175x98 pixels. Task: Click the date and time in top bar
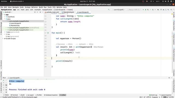pyautogui.click(x=87, y=1)
